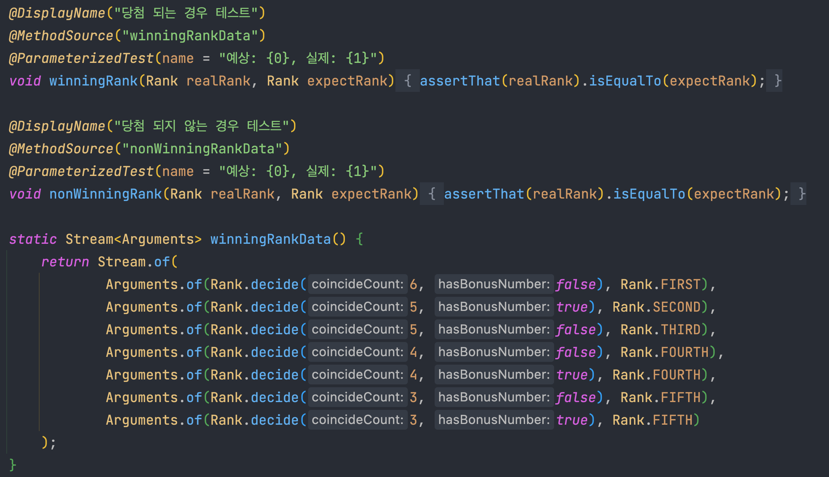Image resolution: width=829 pixels, height=477 pixels.
Task: Click the nonWinningRank method name
Action: [105, 194]
